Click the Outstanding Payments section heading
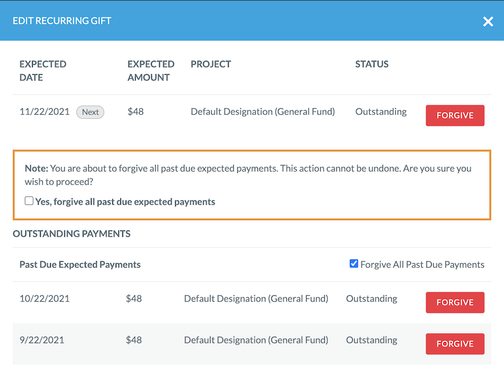This screenshot has width=504, height=366. [72, 234]
